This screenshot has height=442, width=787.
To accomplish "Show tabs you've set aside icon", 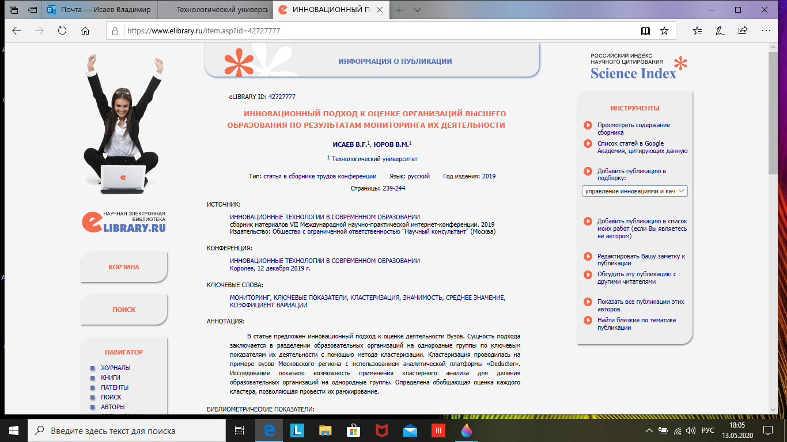I will tap(13, 10).
